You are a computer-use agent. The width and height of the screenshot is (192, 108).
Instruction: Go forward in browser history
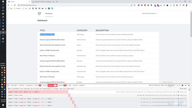[x=12, y=5]
